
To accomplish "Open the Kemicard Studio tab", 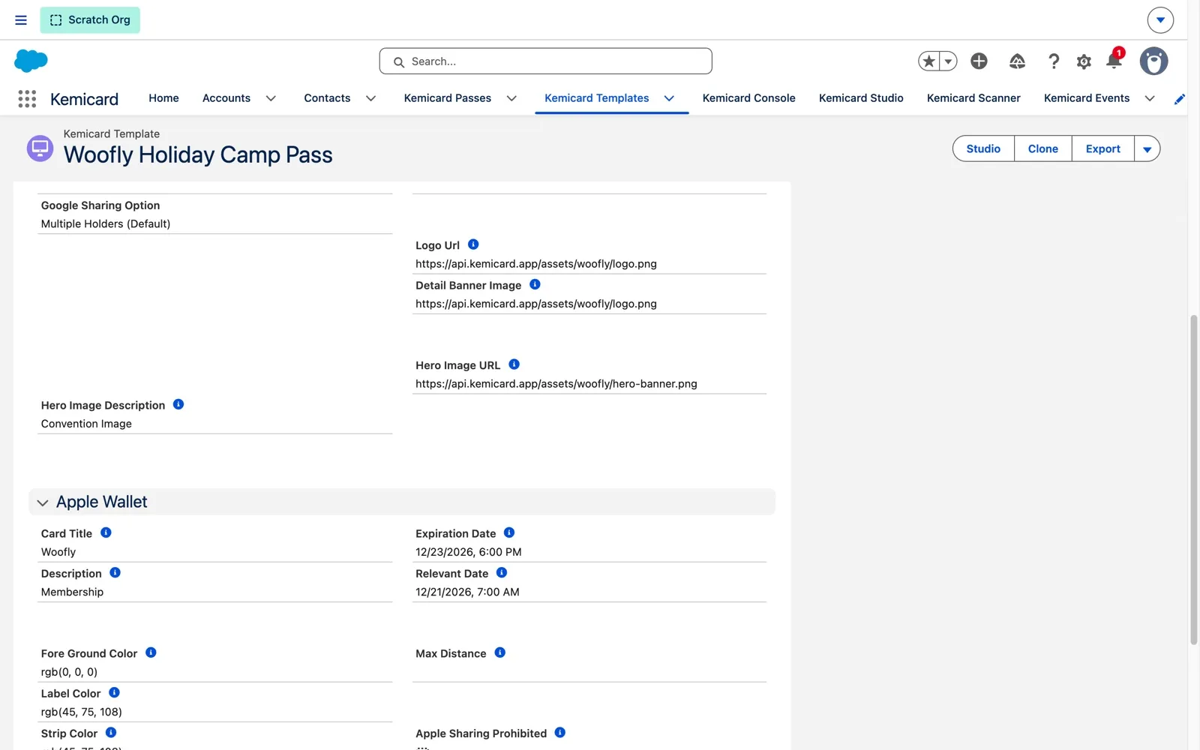I will click(861, 98).
